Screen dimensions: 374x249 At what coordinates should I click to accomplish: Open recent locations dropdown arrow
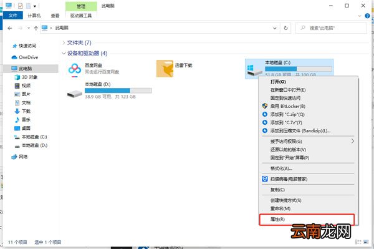pos(29,28)
